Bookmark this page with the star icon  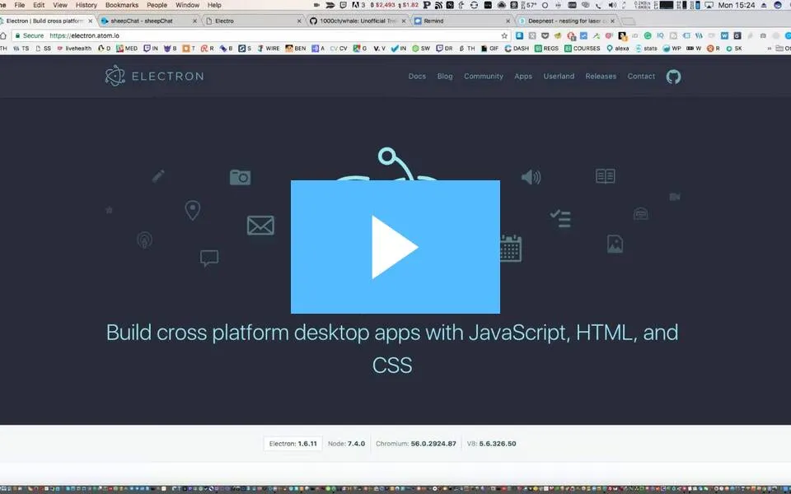click(504, 35)
